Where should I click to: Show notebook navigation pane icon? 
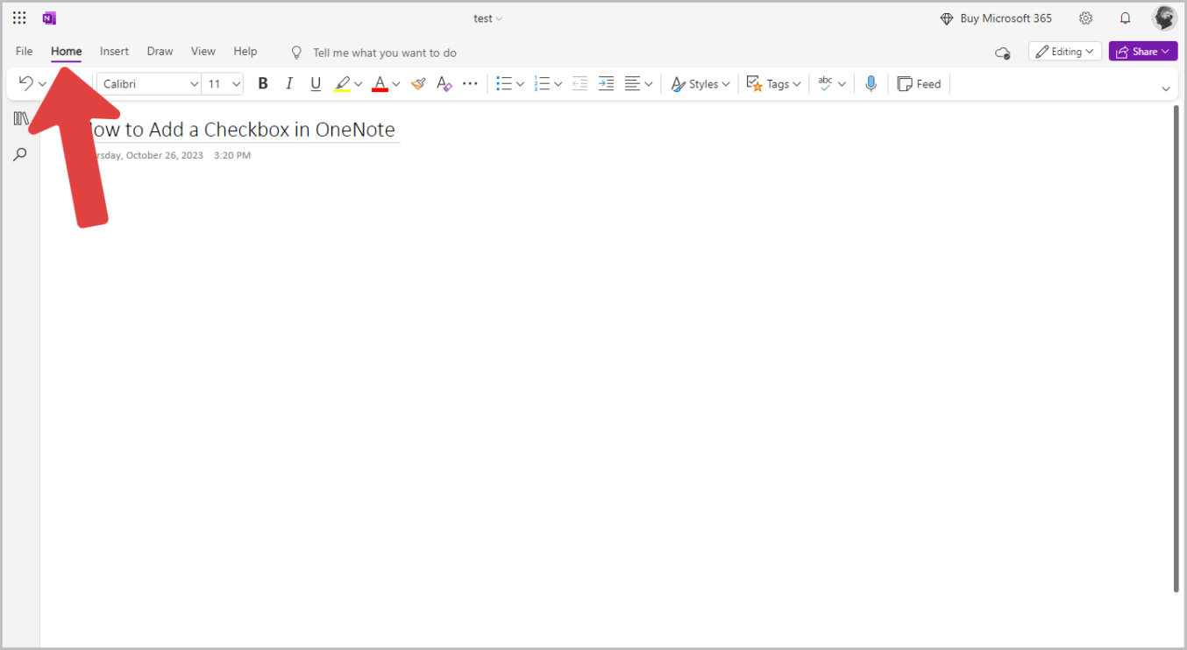point(21,119)
